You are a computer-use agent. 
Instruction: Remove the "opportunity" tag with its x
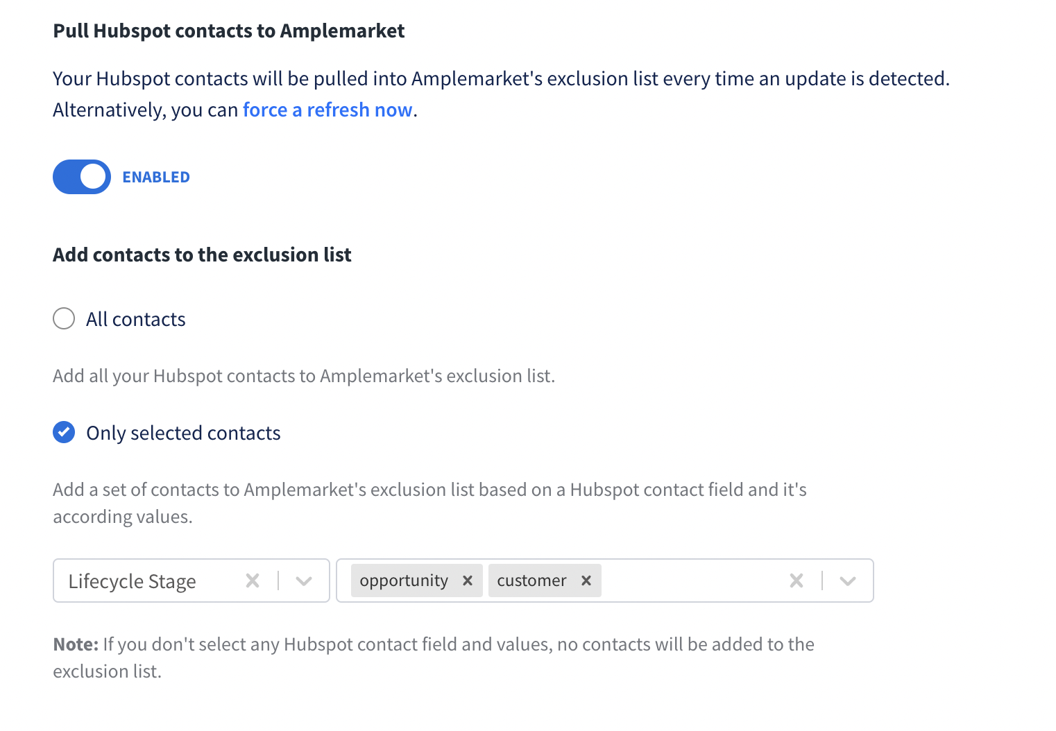(x=468, y=580)
